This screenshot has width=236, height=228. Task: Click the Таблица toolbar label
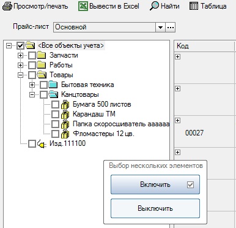(213, 6)
